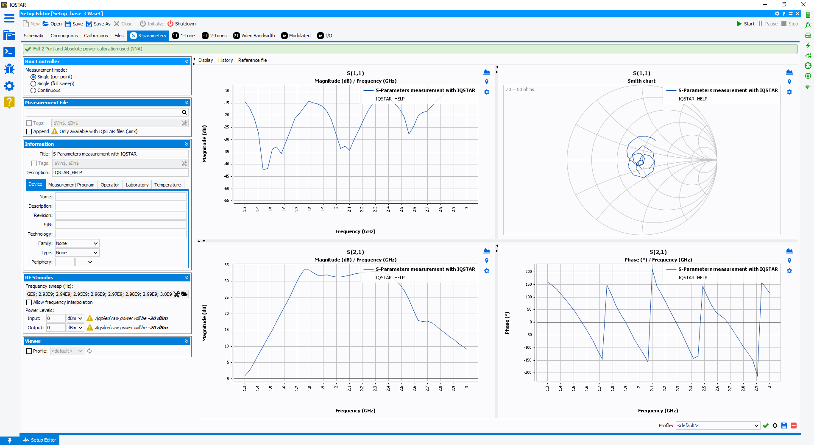The width and height of the screenshot is (814, 445).
Task: Save the profile with blue disk icon
Action: coord(784,426)
